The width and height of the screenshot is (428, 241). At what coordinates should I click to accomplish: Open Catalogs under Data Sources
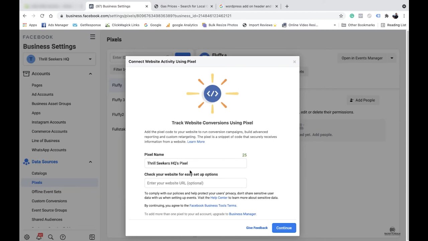coord(39,173)
